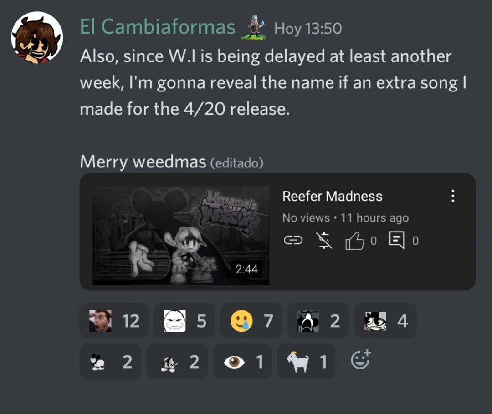Toggle the top hat character reaction with 4
The image size is (492, 414).
385,321
